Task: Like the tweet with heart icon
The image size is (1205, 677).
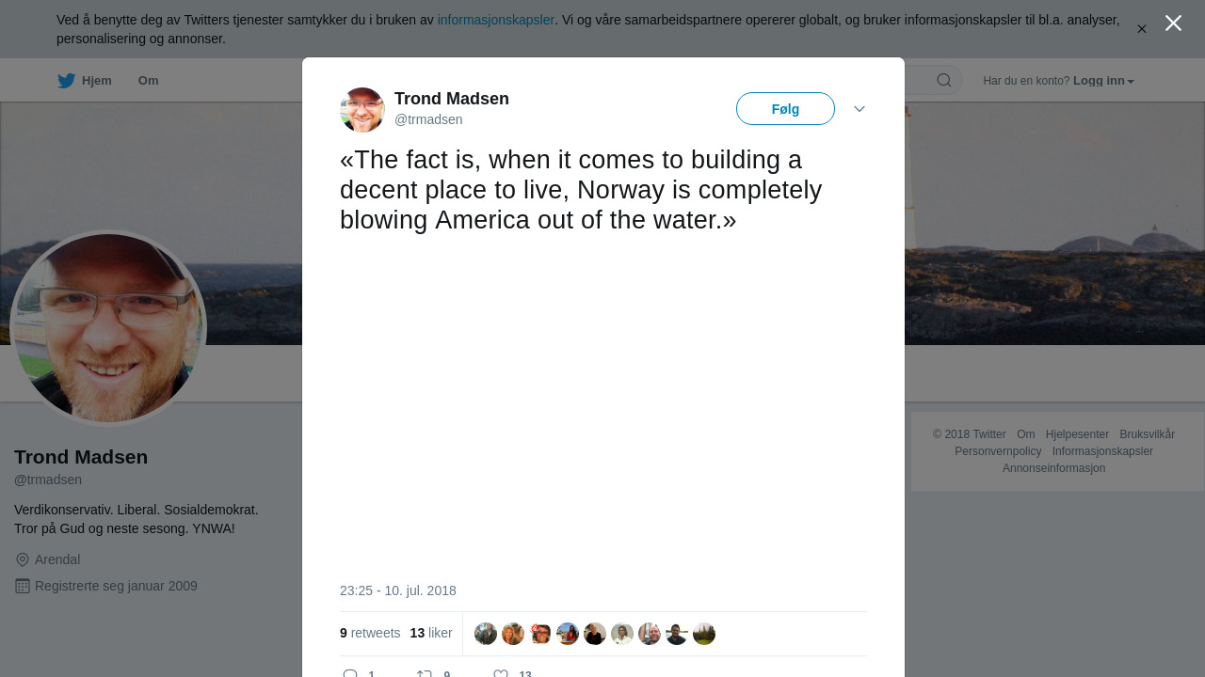Action: point(501,673)
